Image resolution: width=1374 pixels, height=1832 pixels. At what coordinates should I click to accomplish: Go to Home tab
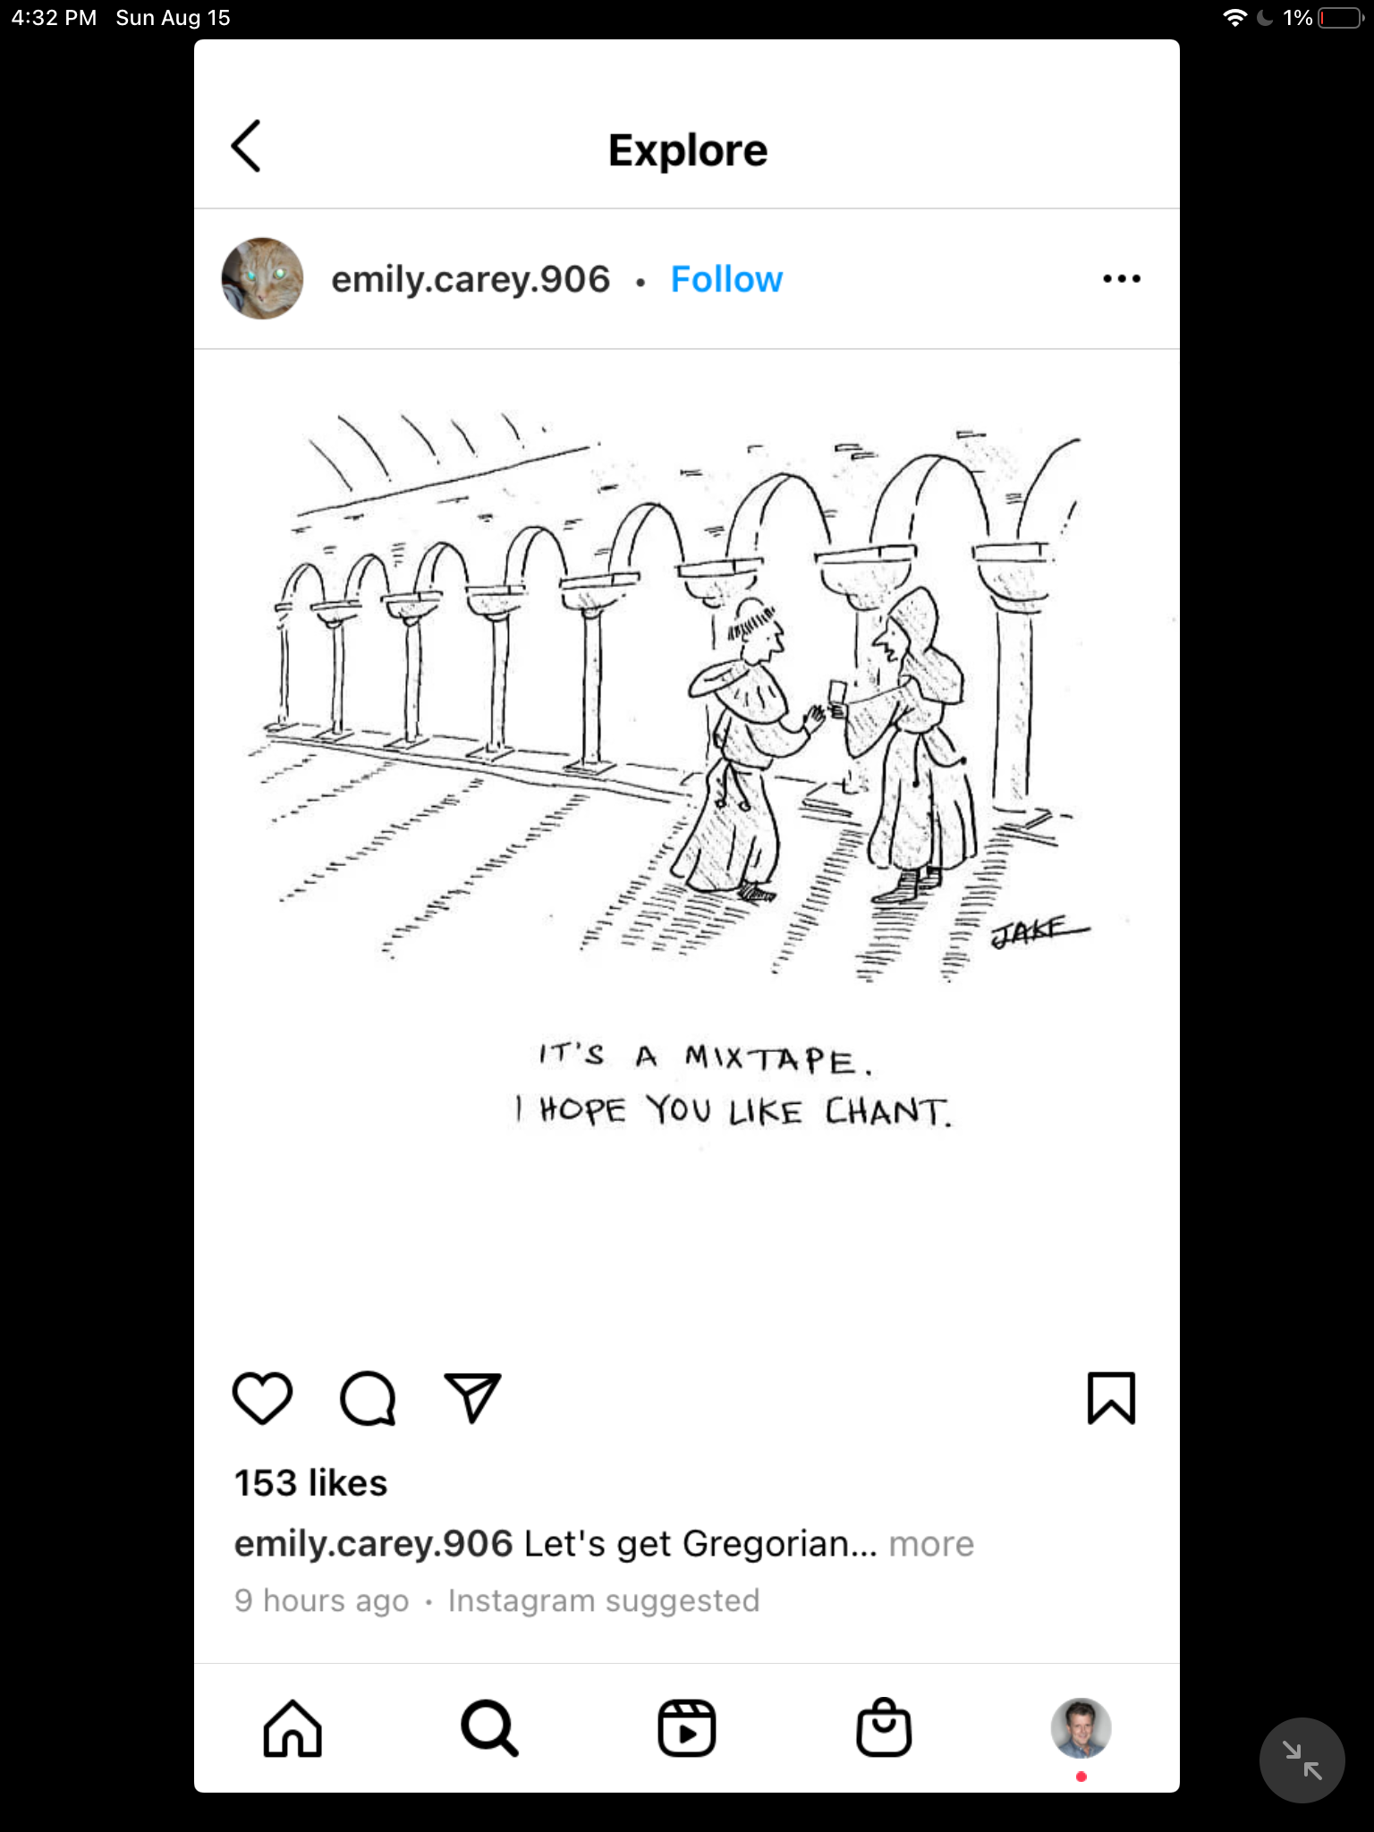[x=293, y=1728]
